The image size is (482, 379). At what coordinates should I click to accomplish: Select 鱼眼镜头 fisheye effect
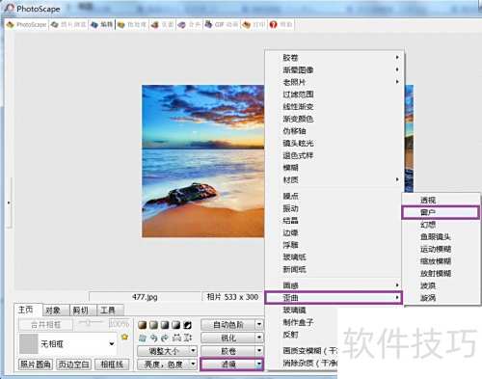(441, 237)
